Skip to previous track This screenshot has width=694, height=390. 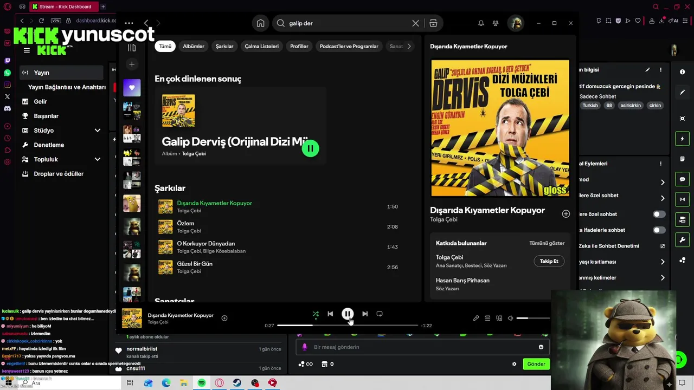pyautogui.click(x=330, y=314)
